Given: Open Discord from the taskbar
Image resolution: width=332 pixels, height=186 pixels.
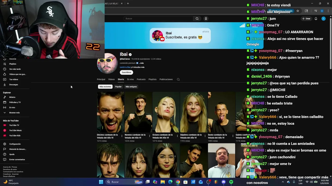Looking at the screenshot, I should (x=224, y=182).
